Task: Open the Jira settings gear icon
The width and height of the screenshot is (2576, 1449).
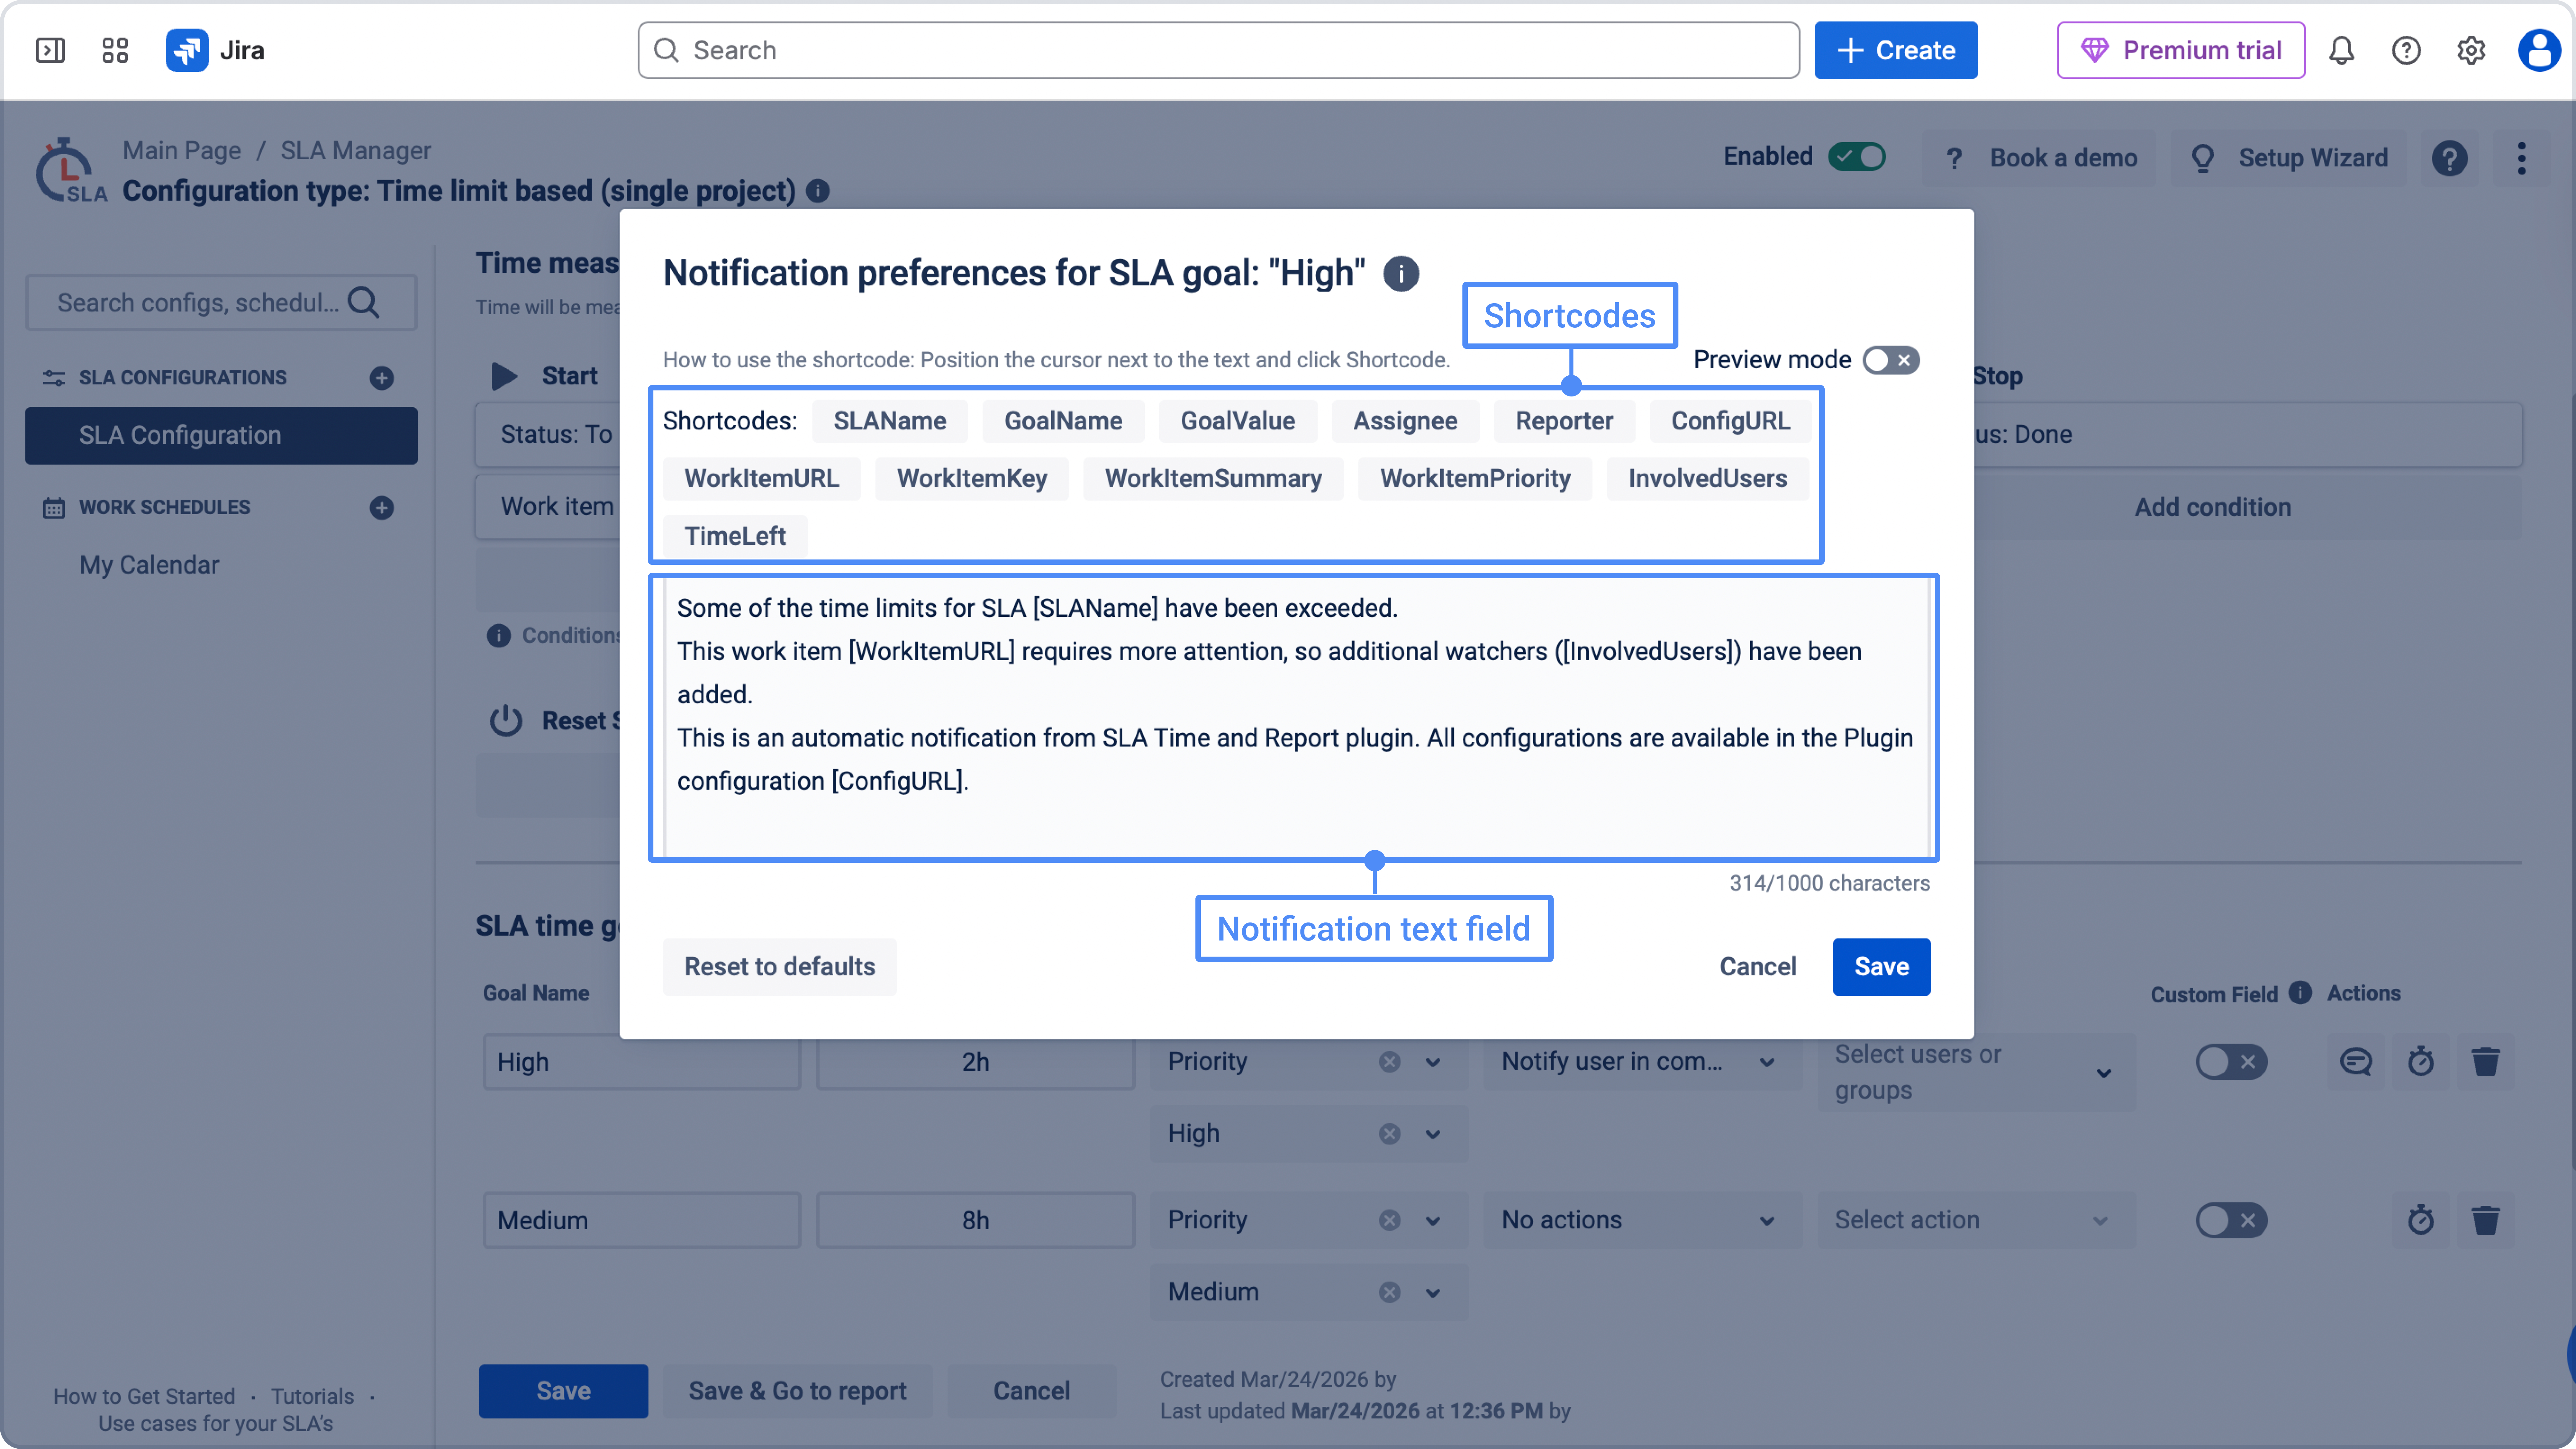Action: [2471, 50]
